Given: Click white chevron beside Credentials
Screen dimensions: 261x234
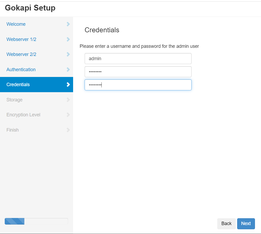Looking at the screenshot, I should click(68, 85).
